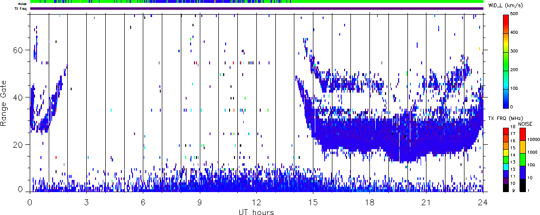Click the 14 label on TX FRQ legend
Image resolution: width=540 pixels, height=215 pixels.
tap(513, 155)
